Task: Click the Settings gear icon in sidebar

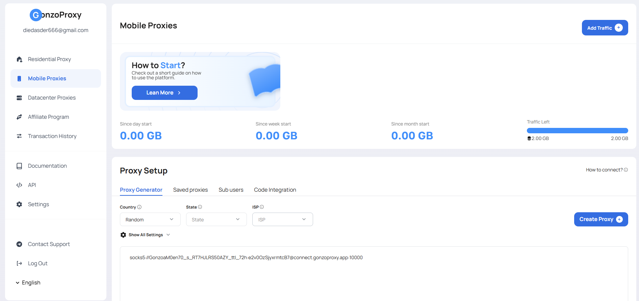Action: click(x=19, y=204)
